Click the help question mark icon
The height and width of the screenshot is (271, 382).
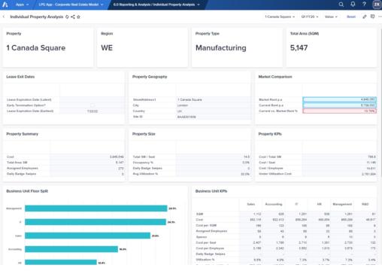(364, 5)
